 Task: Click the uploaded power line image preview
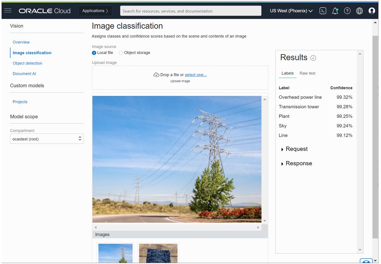point(177,159)
